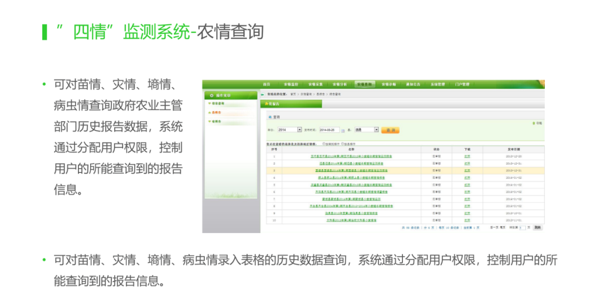600x296 pixels.
Task: Open the 农情监控 top navigation menu
Action: tap(291, 84)
